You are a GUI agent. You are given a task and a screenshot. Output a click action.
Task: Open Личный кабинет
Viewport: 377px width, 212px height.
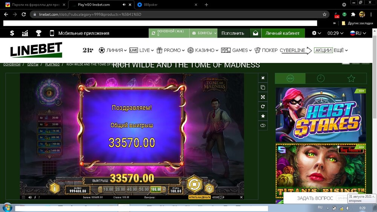[x=283, y=33]
